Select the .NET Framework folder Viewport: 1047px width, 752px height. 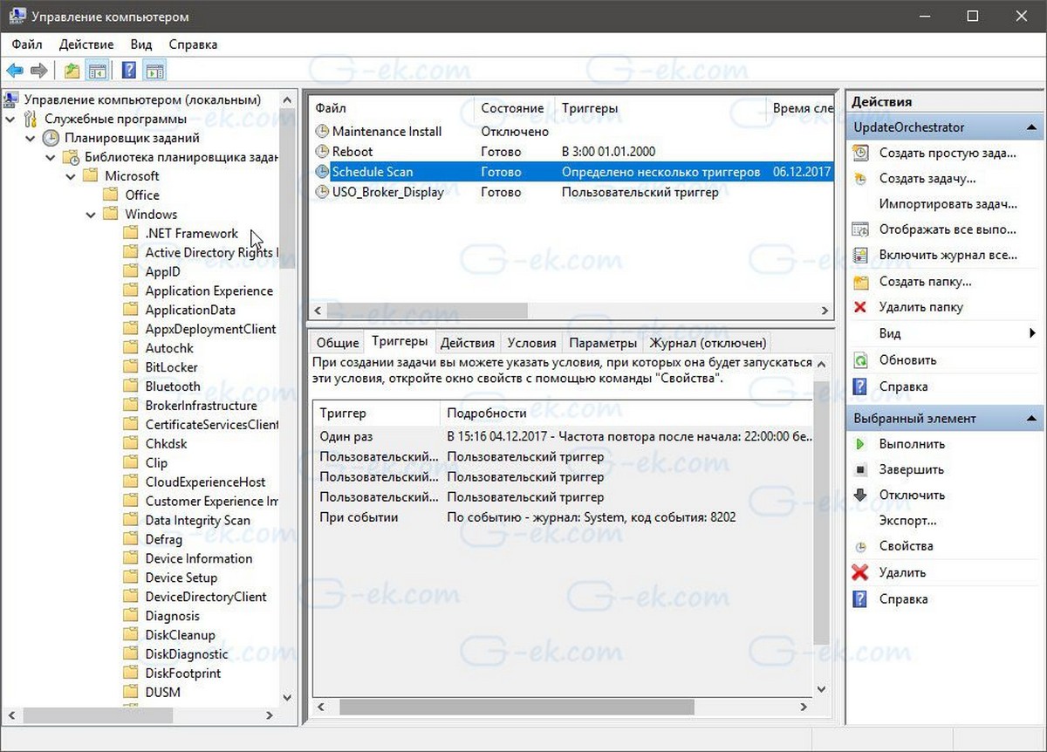[191, 234]
